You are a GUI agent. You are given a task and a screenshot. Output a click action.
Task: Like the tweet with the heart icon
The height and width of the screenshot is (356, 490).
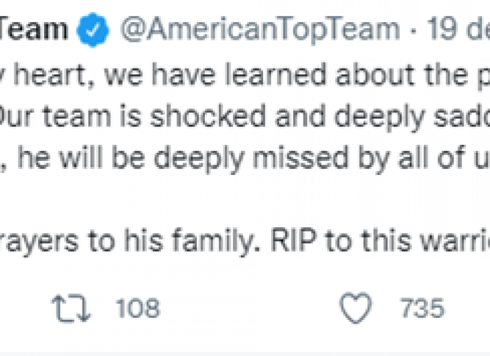click(356, 308)
